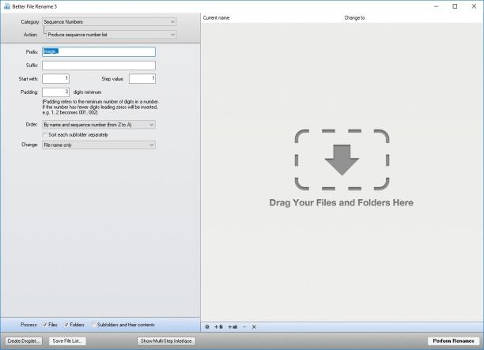Enable Subfolders and their contents

[x=93, y=325]
